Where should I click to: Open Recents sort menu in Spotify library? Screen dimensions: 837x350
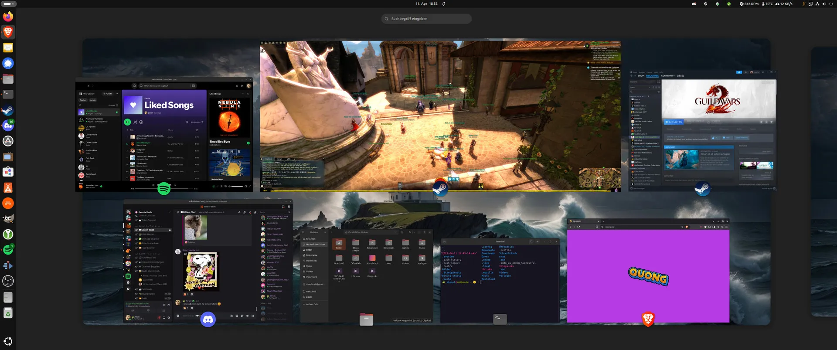tap(113, 105)
